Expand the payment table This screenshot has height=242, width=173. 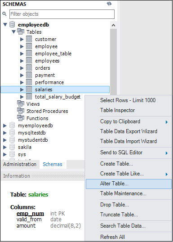(x=22, y=75)
